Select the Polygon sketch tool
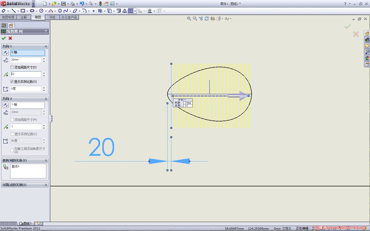 (60, 11)
